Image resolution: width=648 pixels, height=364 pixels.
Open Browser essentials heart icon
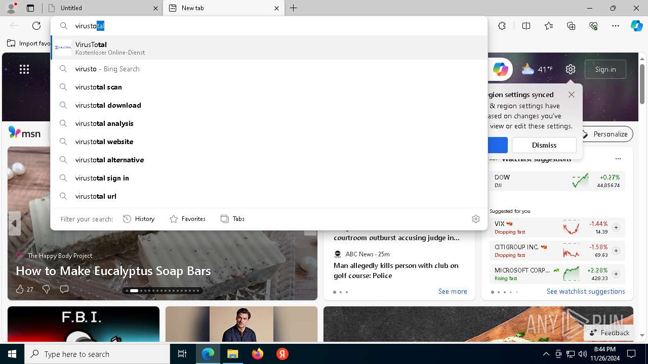click(593, 26)
